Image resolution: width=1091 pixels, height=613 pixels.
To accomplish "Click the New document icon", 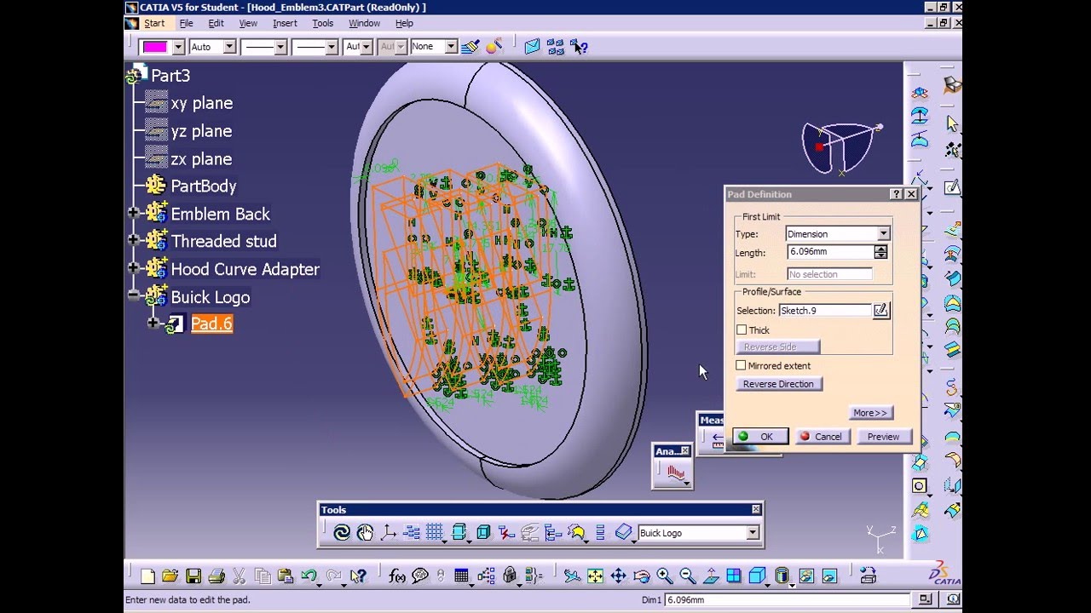I will [x=147, y=576].
